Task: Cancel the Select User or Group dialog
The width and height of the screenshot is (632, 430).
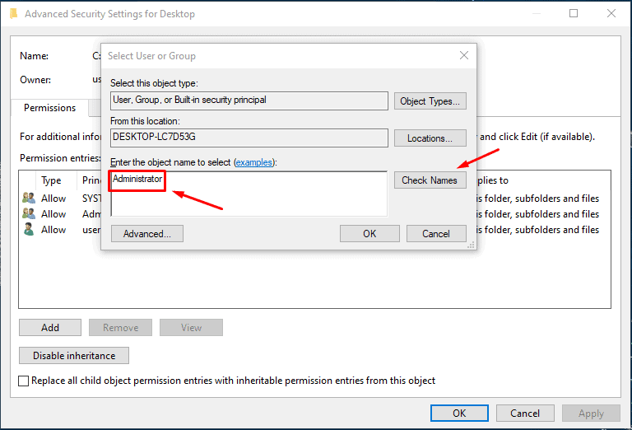Action: (x=436, y=234)
